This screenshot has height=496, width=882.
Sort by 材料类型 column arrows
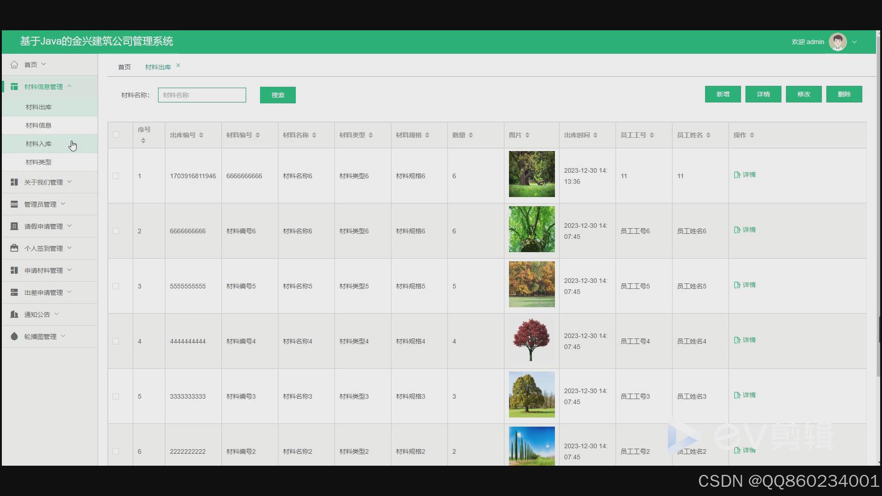point(371,135)
